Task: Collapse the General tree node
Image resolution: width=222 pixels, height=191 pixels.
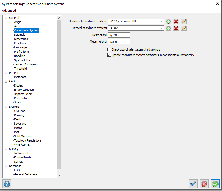Action: pyautogui.click(x=6, y=18)
